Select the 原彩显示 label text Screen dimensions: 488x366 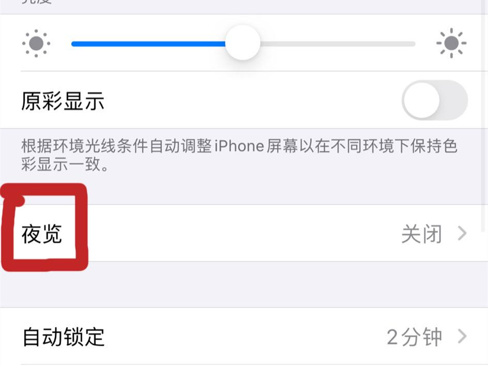[x=63, y=101]
